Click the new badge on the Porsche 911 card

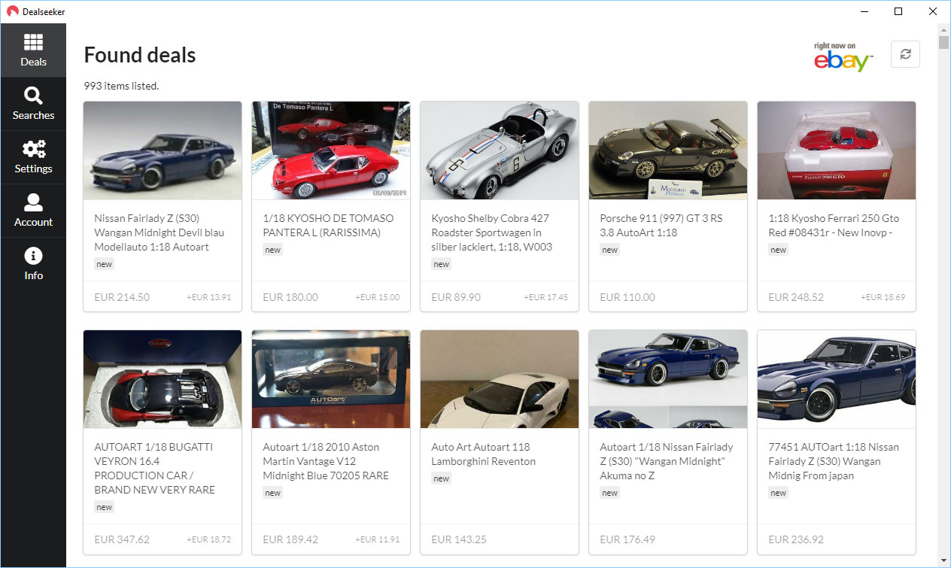point(609,250)
